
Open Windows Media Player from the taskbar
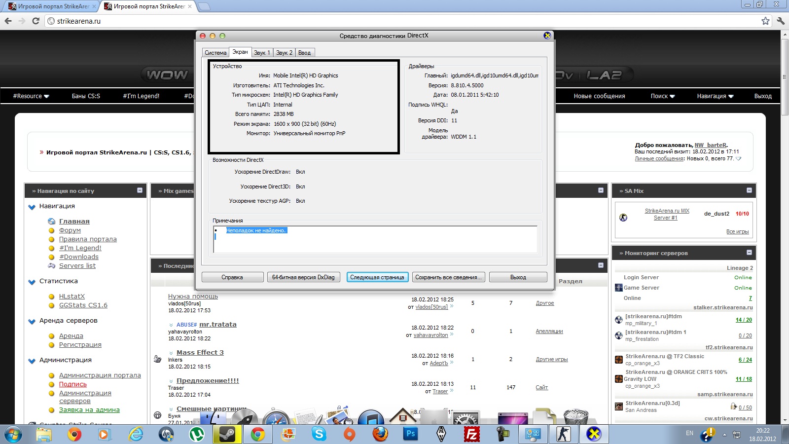pos(105,434)
